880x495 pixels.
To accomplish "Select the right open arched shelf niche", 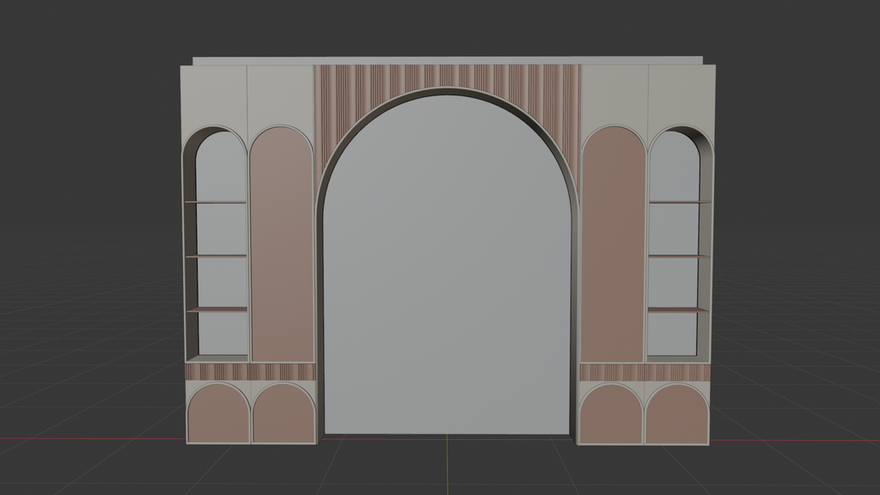I will 679,244.
